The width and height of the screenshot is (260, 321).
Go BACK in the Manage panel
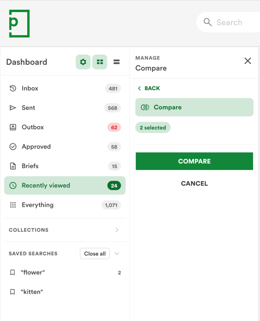coord(149,88)
